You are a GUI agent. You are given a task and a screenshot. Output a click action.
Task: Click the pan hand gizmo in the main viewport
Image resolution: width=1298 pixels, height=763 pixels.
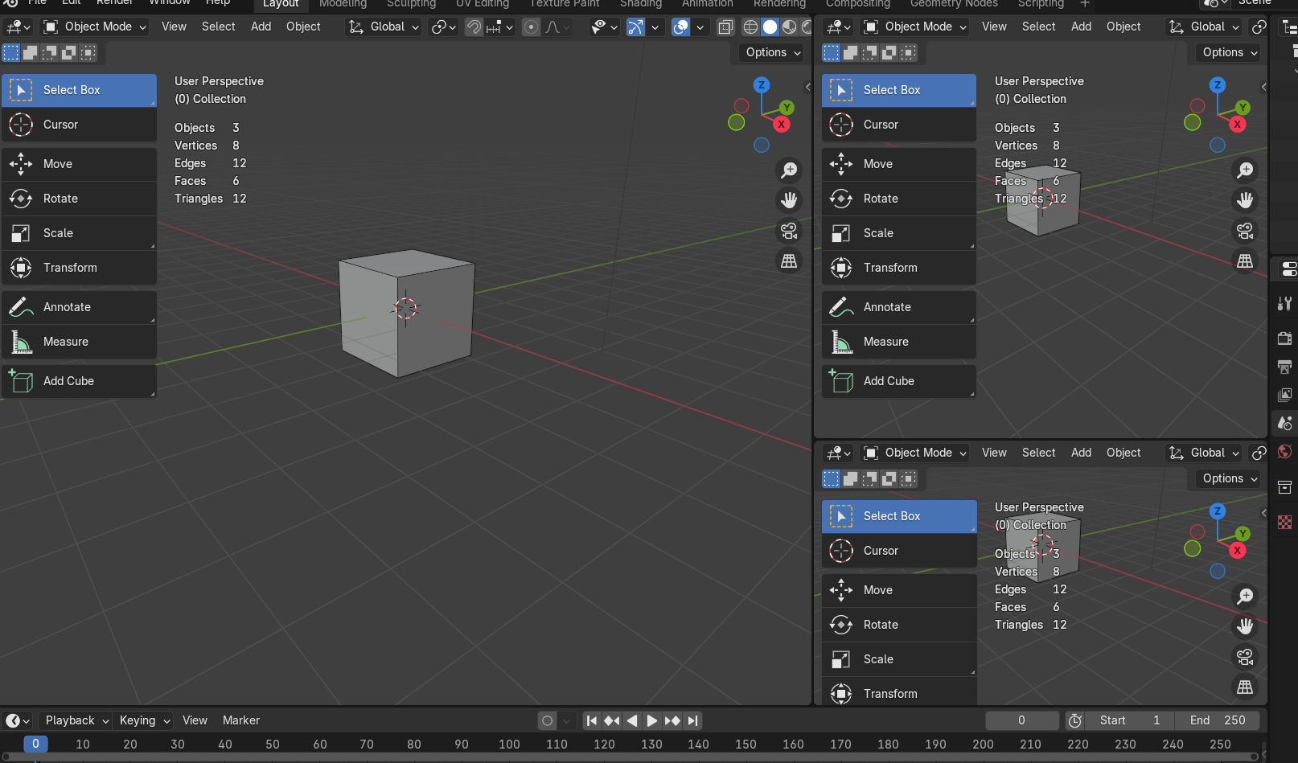[789, 200]
